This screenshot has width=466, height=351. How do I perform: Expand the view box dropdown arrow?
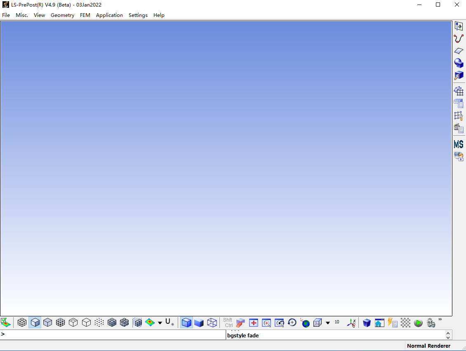(328, 323)
